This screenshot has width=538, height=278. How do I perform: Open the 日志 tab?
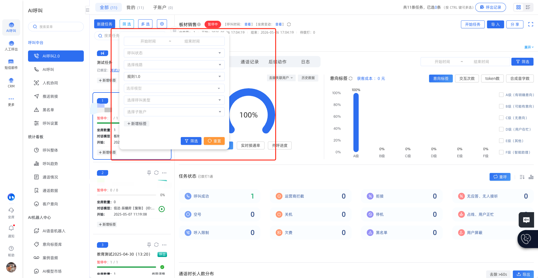pyautogui.click(x=305, y=62)
